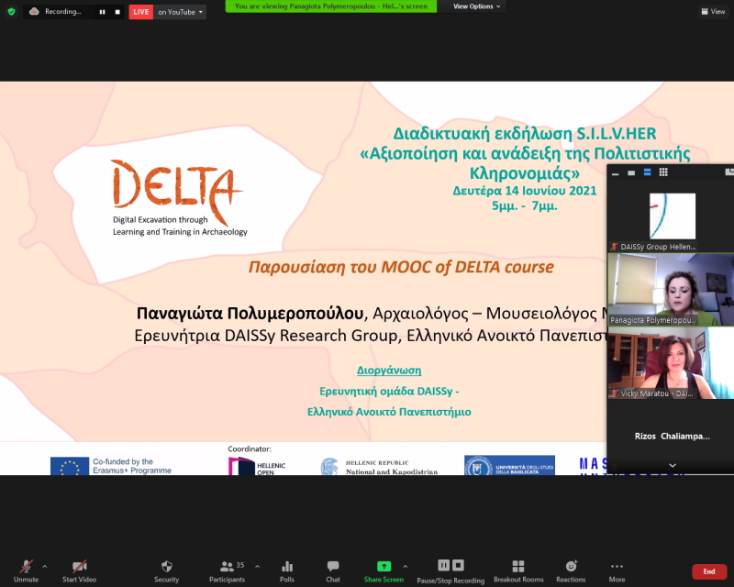Click "Διαδικτυακή εκδήλωση S.I.L.V.HER" title
This screenshot has height=587, width=734.
[524, 134]
